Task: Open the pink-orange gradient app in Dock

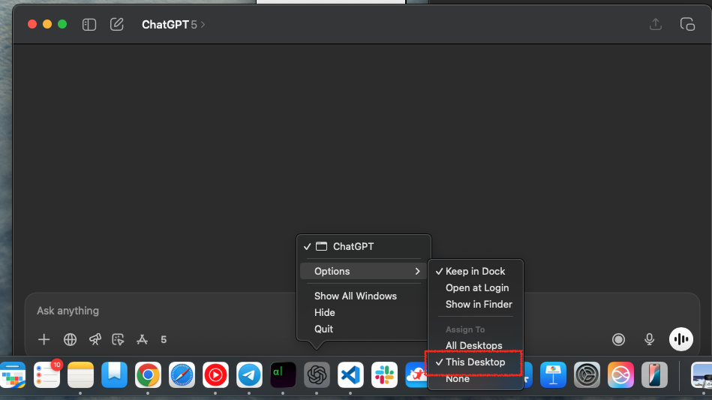Action: coord(620,375)
